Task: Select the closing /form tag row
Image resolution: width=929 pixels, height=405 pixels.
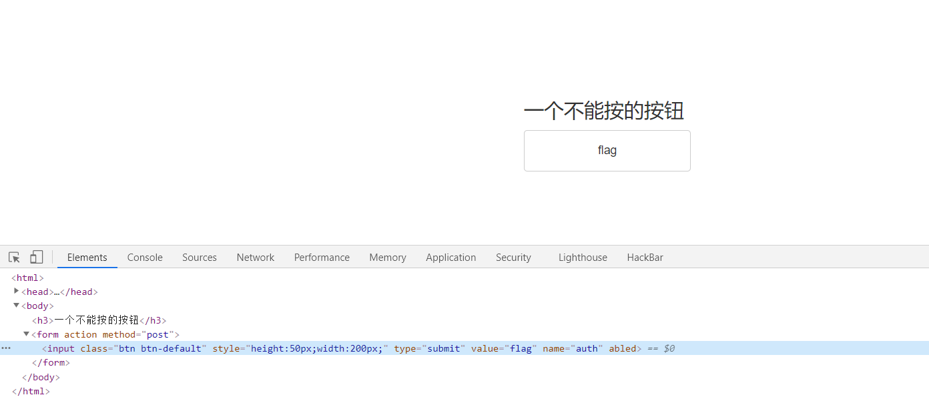Action: [x=465, y=363]
